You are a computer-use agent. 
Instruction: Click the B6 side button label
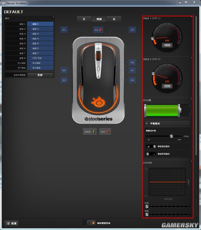tap(132, 80)
